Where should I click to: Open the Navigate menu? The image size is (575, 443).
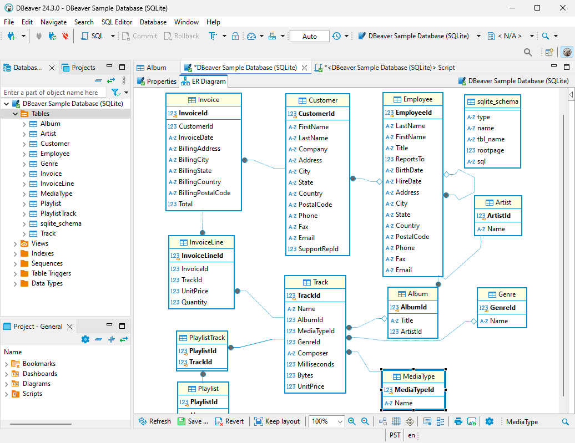point(53,22)
